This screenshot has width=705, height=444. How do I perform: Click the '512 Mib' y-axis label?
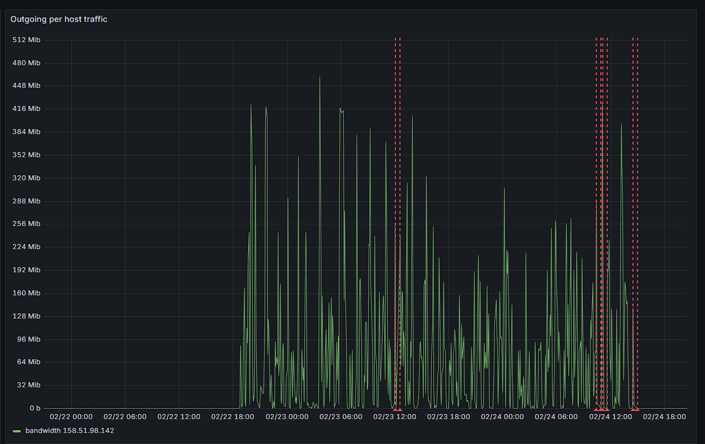click(x=27, y=40)
